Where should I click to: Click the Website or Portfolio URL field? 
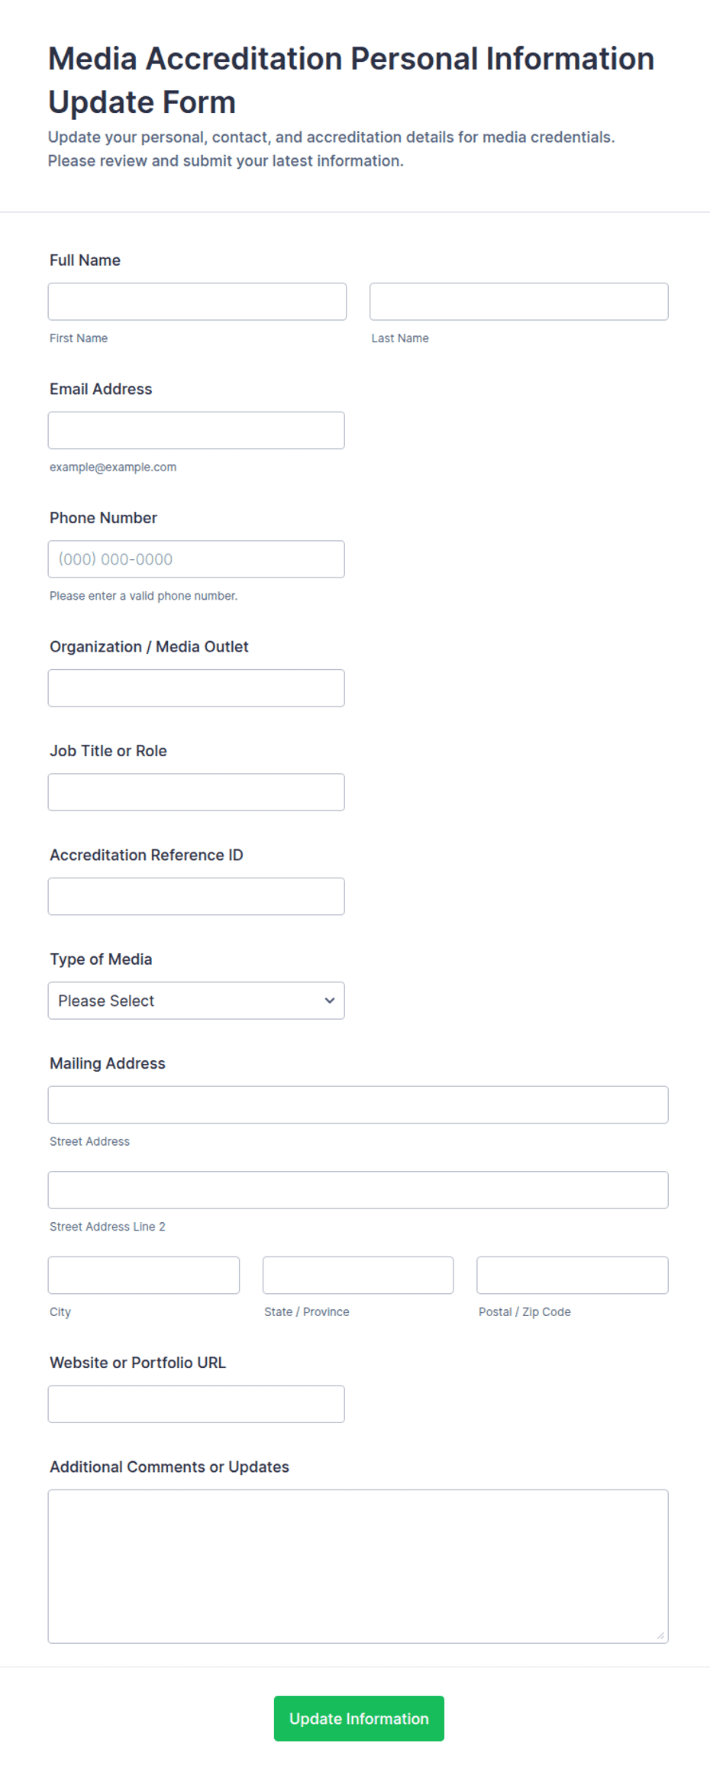click(x=196, y=1404)
